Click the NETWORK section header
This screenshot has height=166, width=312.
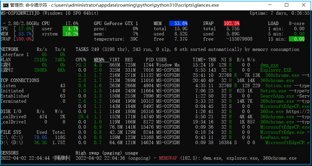point(10,49)
